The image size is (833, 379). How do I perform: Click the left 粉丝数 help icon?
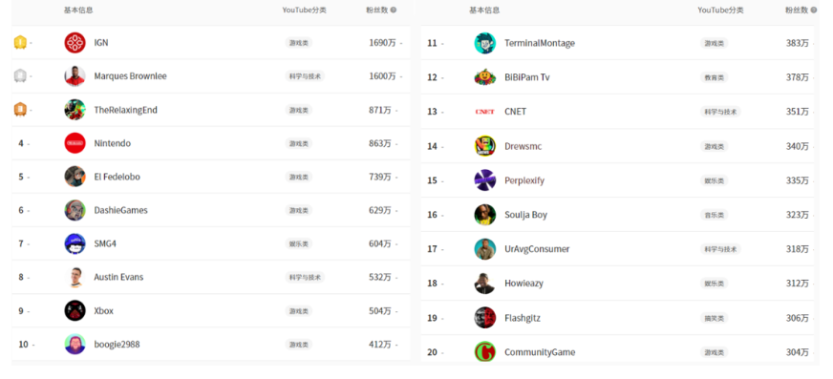[x=394, y=10]
